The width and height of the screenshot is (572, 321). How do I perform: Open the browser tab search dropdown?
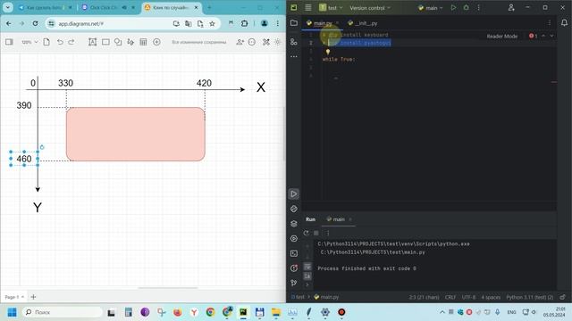pos(8,7)
